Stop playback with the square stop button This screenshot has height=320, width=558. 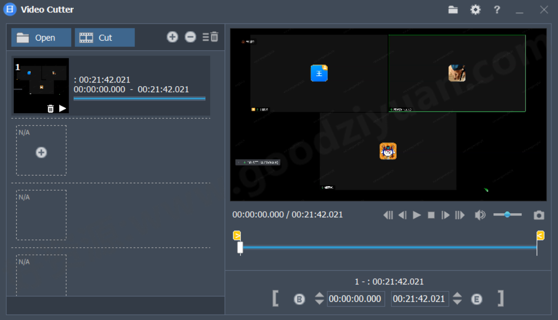[431, 215]
